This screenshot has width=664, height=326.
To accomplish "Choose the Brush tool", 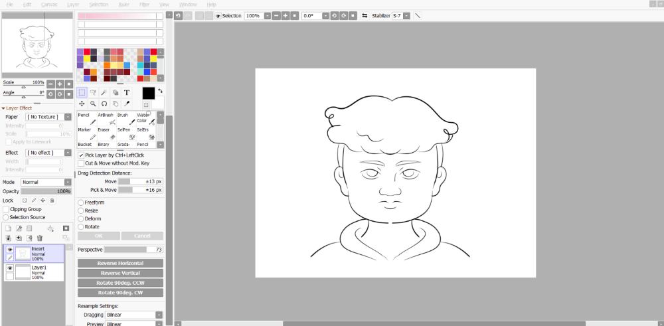I will [125, 119].
